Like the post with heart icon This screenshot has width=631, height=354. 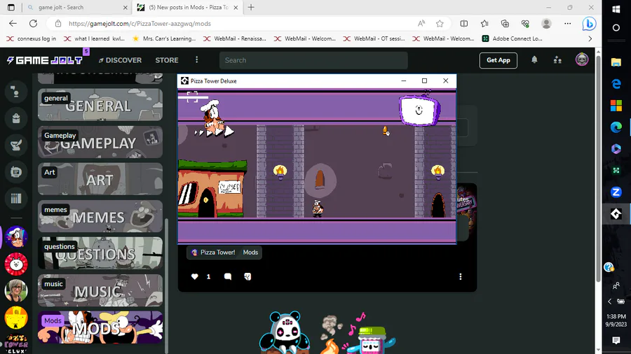click(x=194, y=276)
